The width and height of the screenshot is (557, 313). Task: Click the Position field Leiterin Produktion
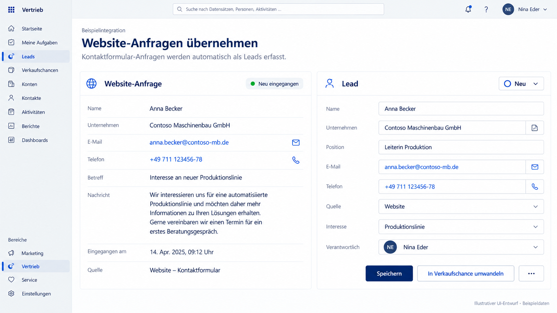tap(461, 147)
